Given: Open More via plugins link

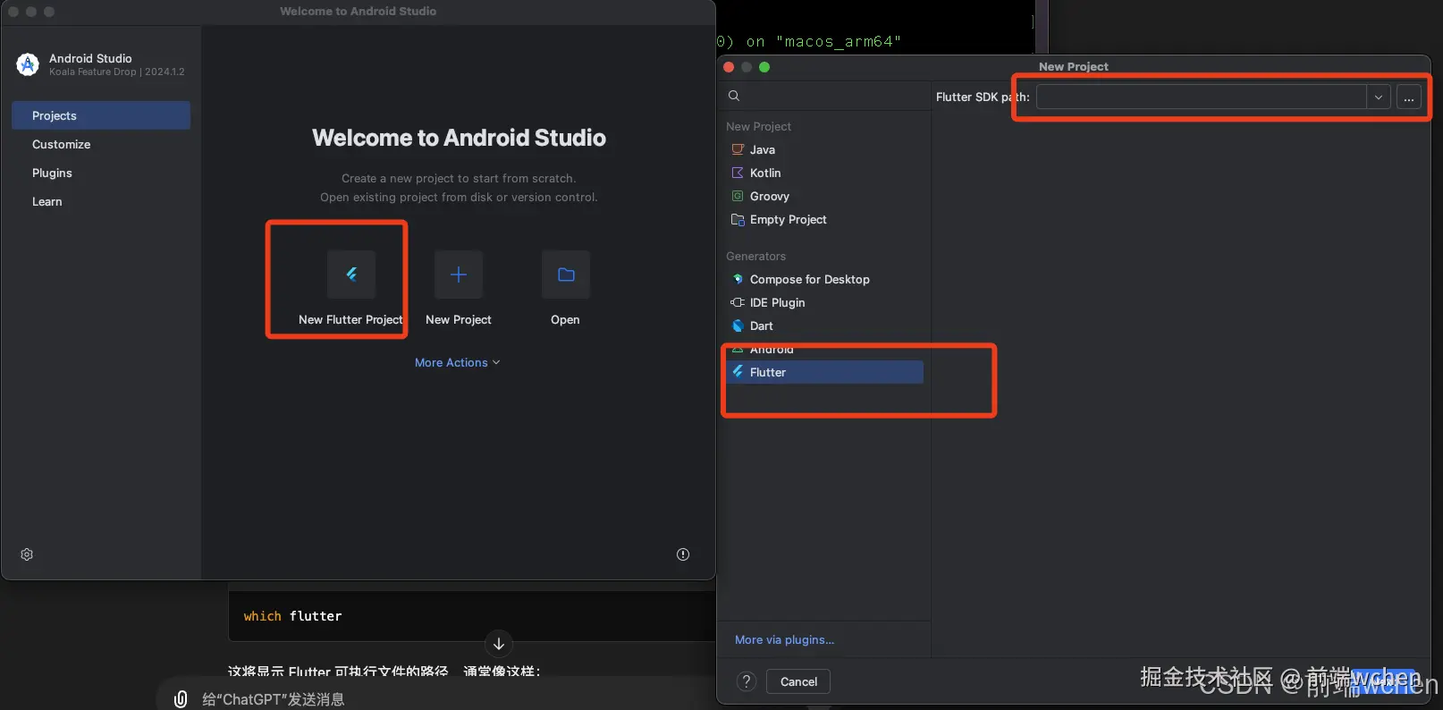Looking at the screenshot, I should pyautogui.click(x=784, y=639).
